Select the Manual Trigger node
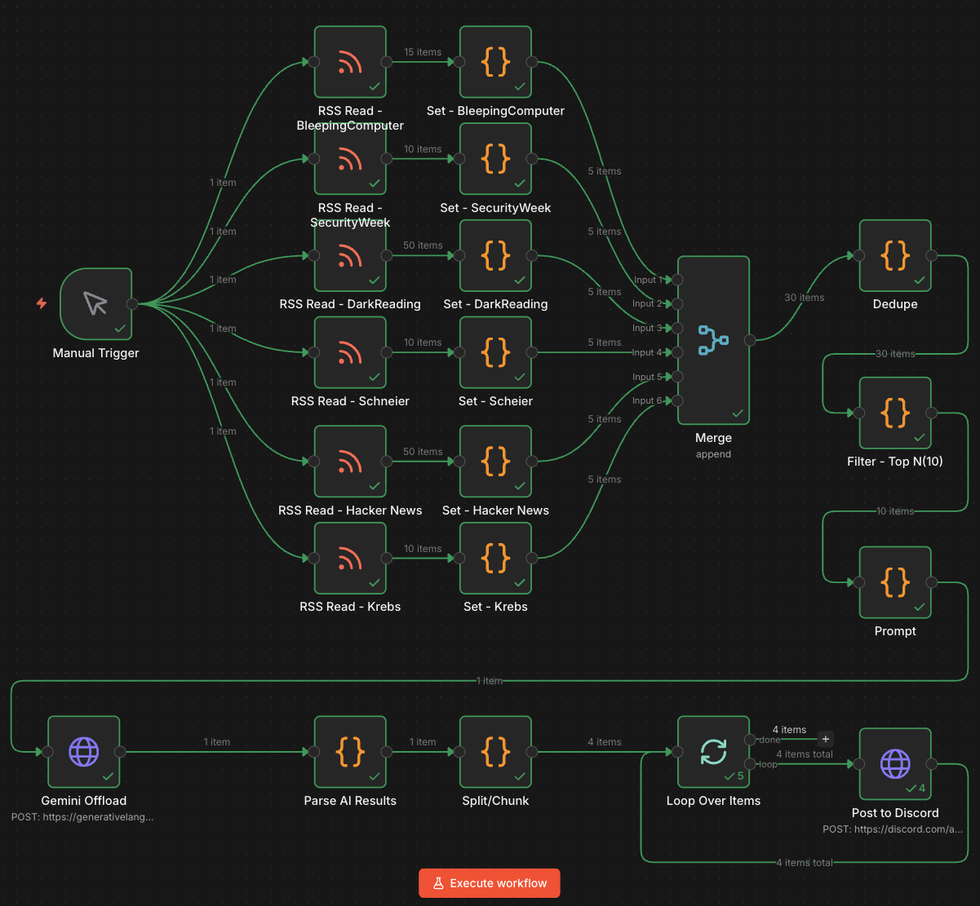This screenshot has width=980, height=906. pos(95,303)
